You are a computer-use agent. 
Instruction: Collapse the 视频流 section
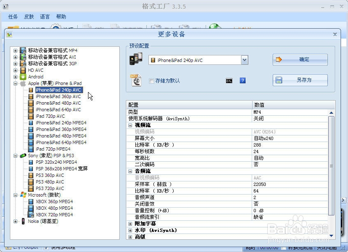(130, 125)
